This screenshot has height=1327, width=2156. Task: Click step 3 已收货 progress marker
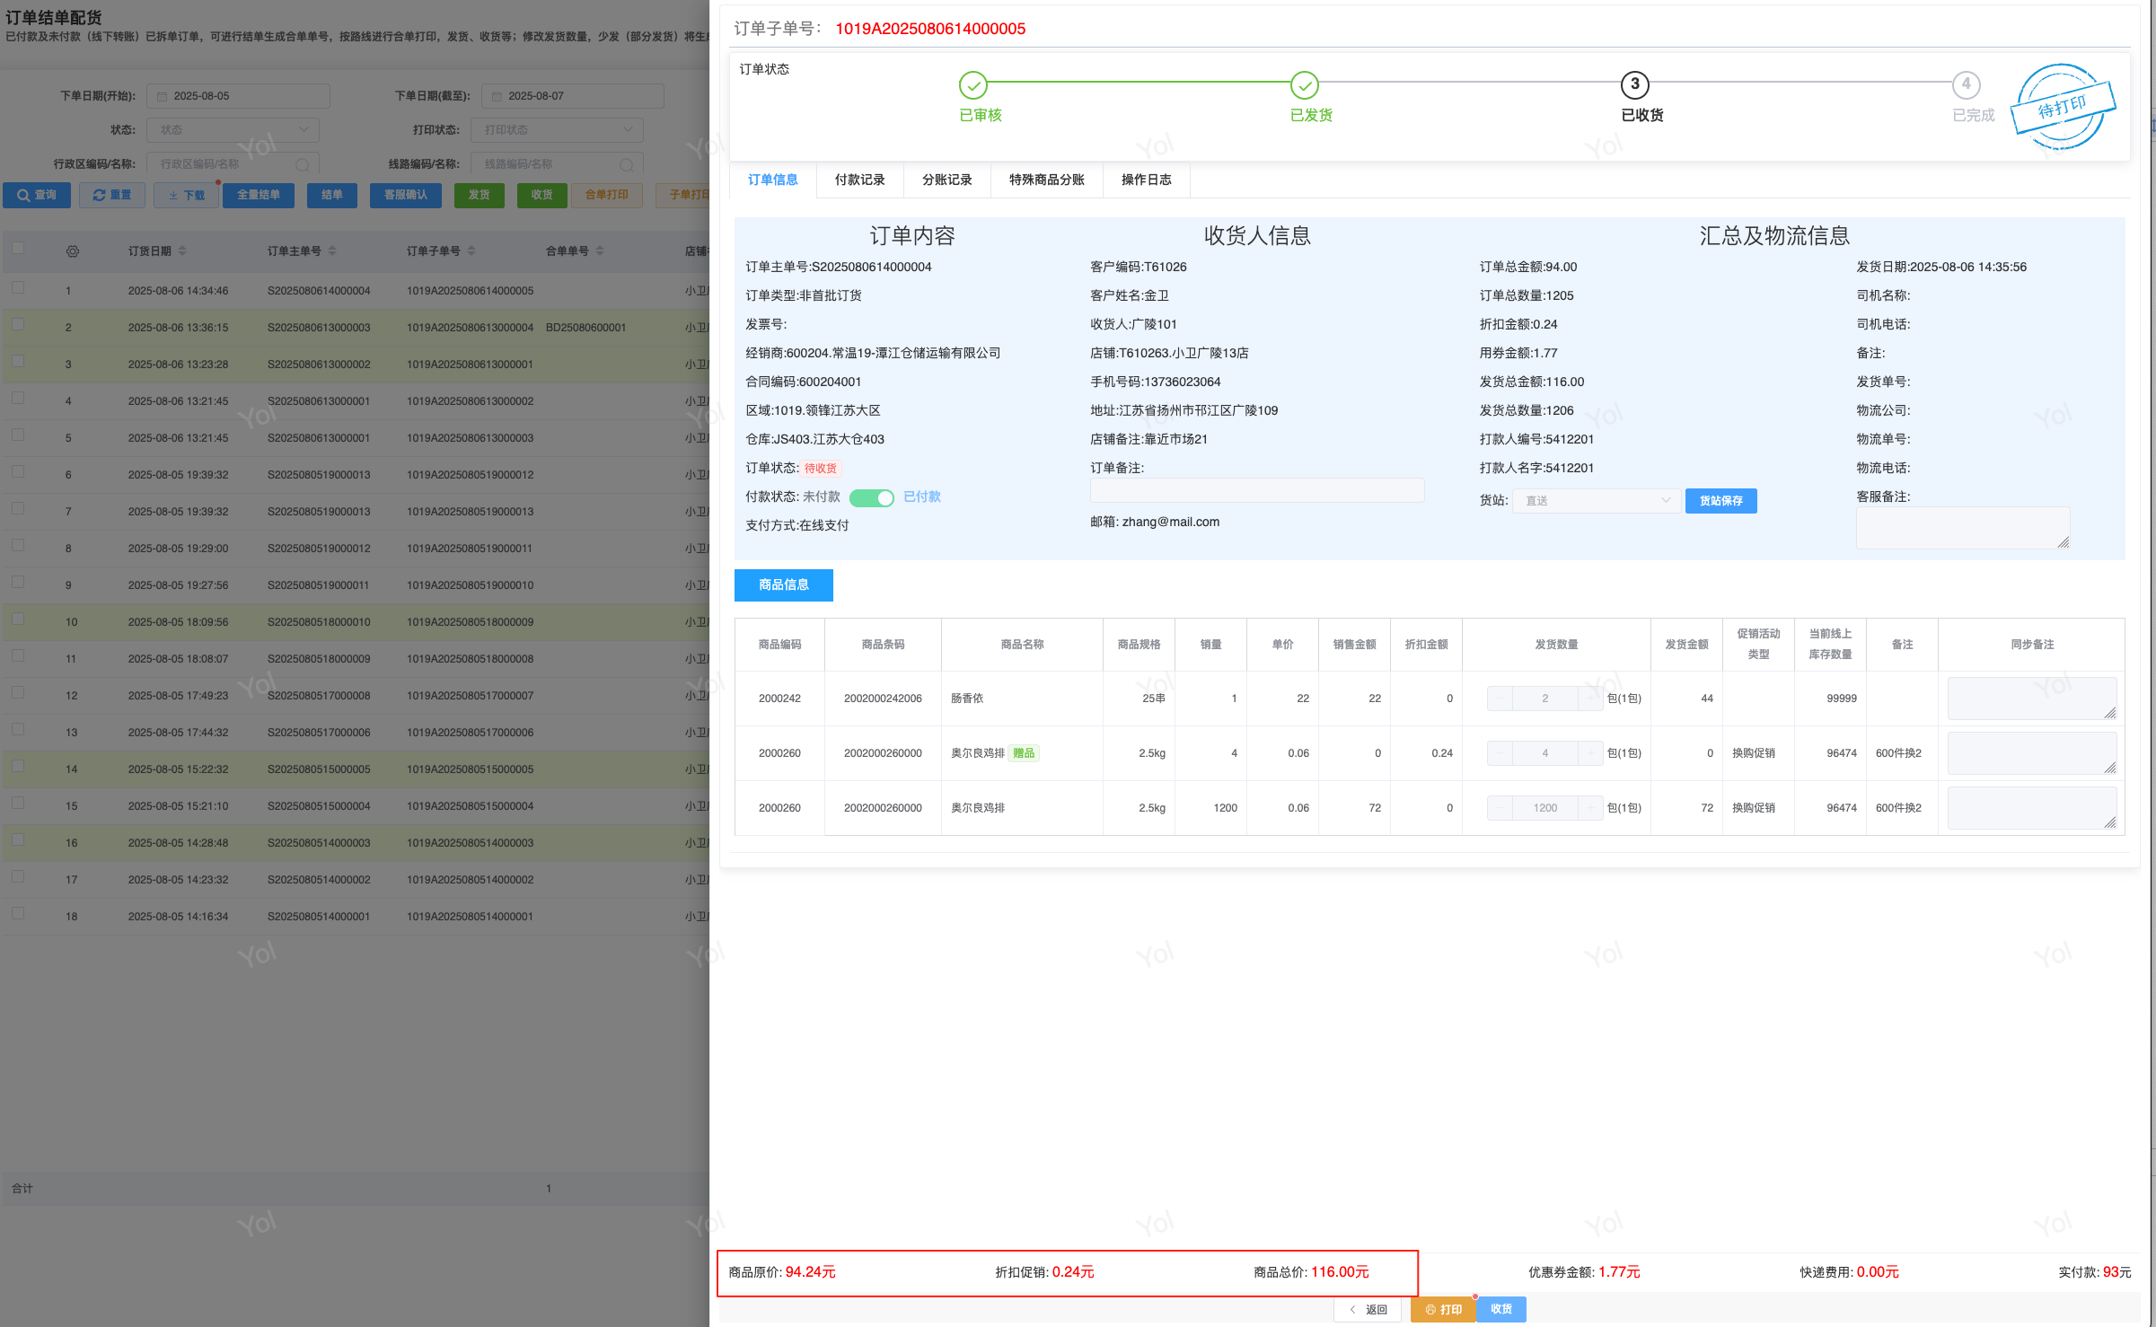point(1634,85)
